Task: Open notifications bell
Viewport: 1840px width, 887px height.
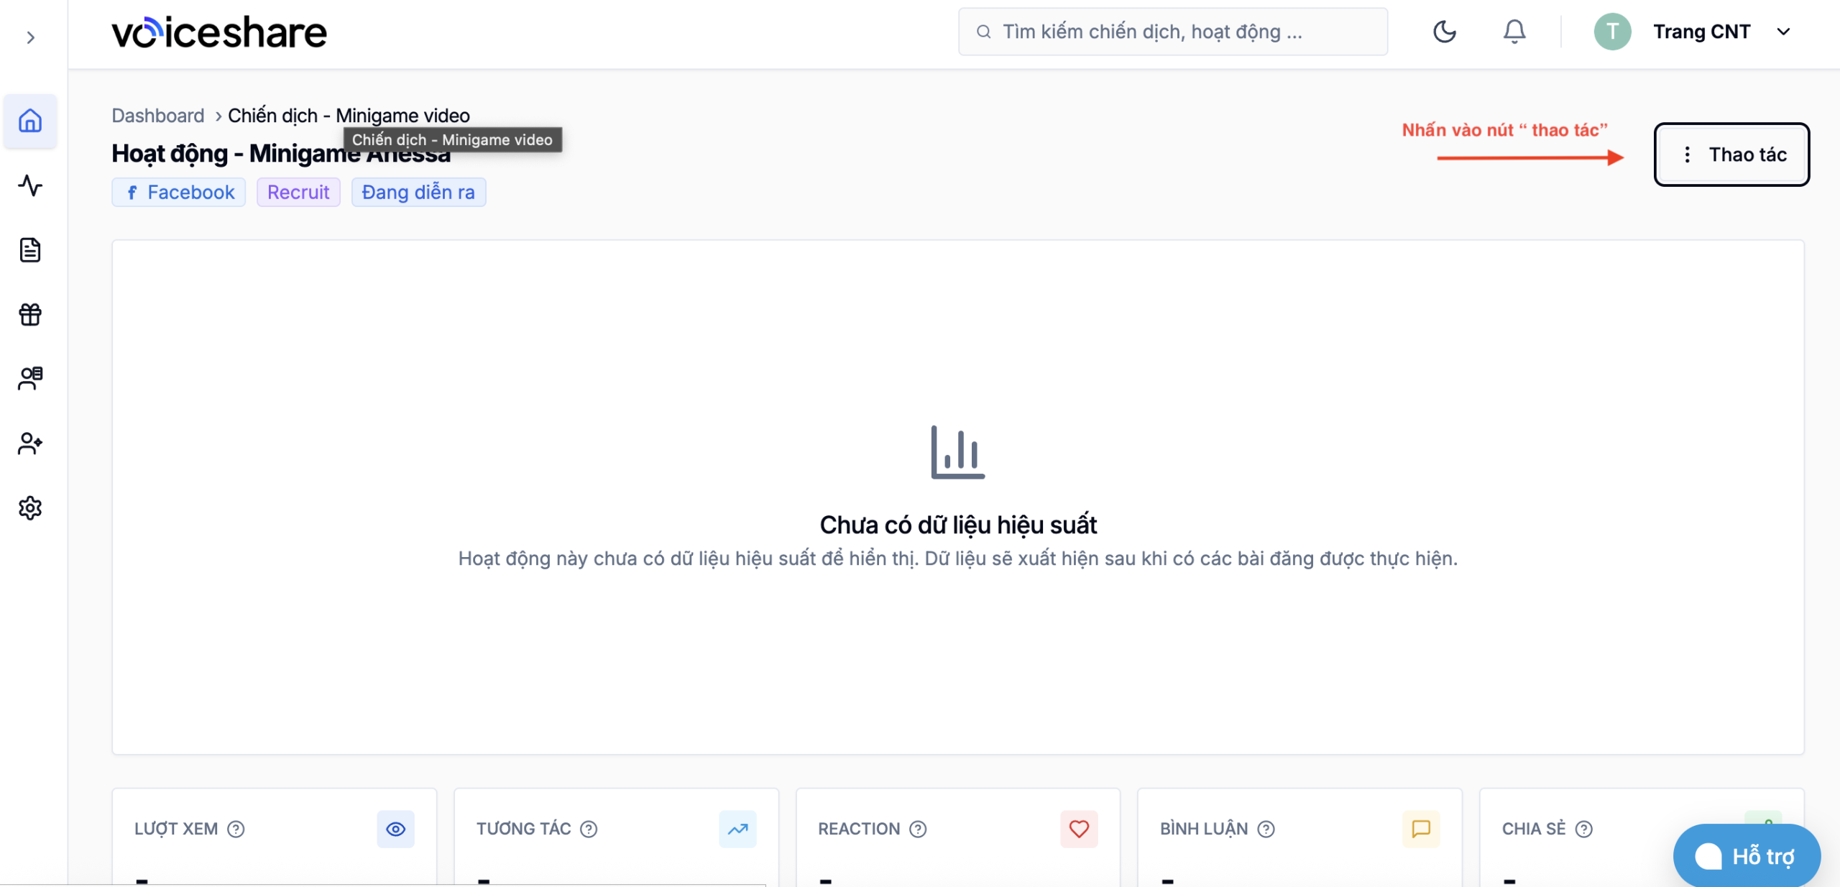Action: (1514, 32)
